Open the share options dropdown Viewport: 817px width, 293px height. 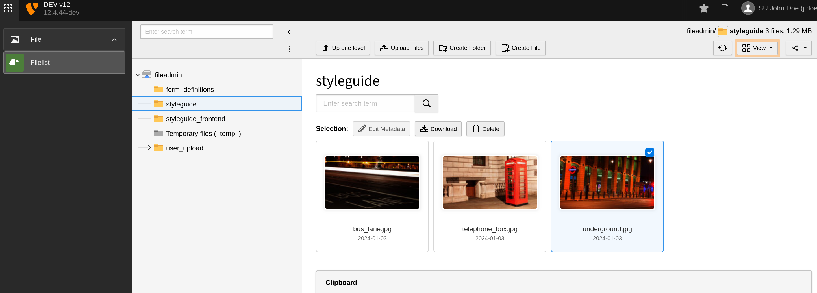(799, 48)
